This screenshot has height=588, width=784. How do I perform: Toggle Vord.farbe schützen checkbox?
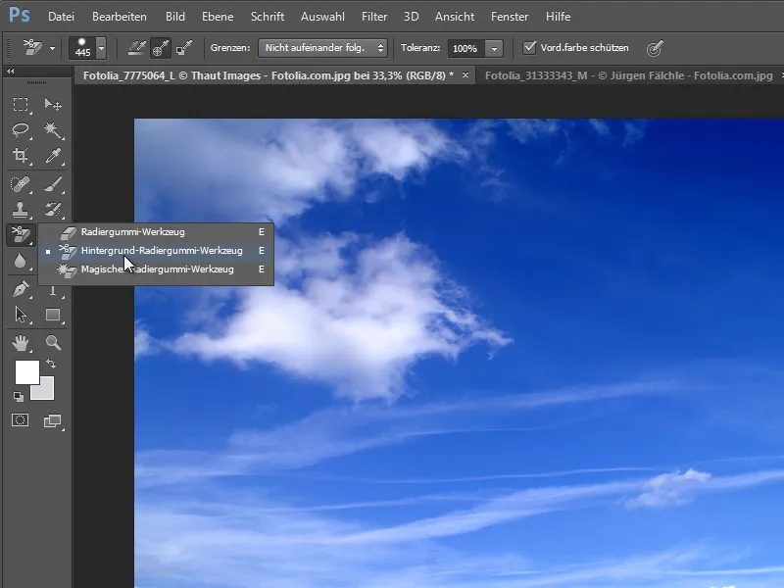[x=529, y=47]
